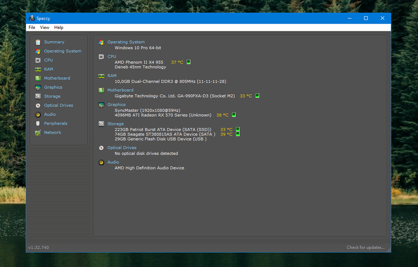
Task: Click the Optical Drives disc icon in sidebar
Action: (x=38, y=105)
